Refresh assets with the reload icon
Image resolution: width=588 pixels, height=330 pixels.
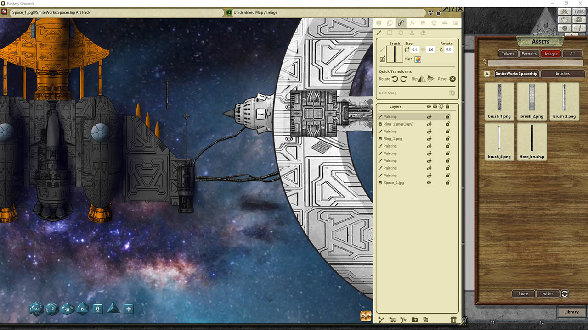pos(565,294)
